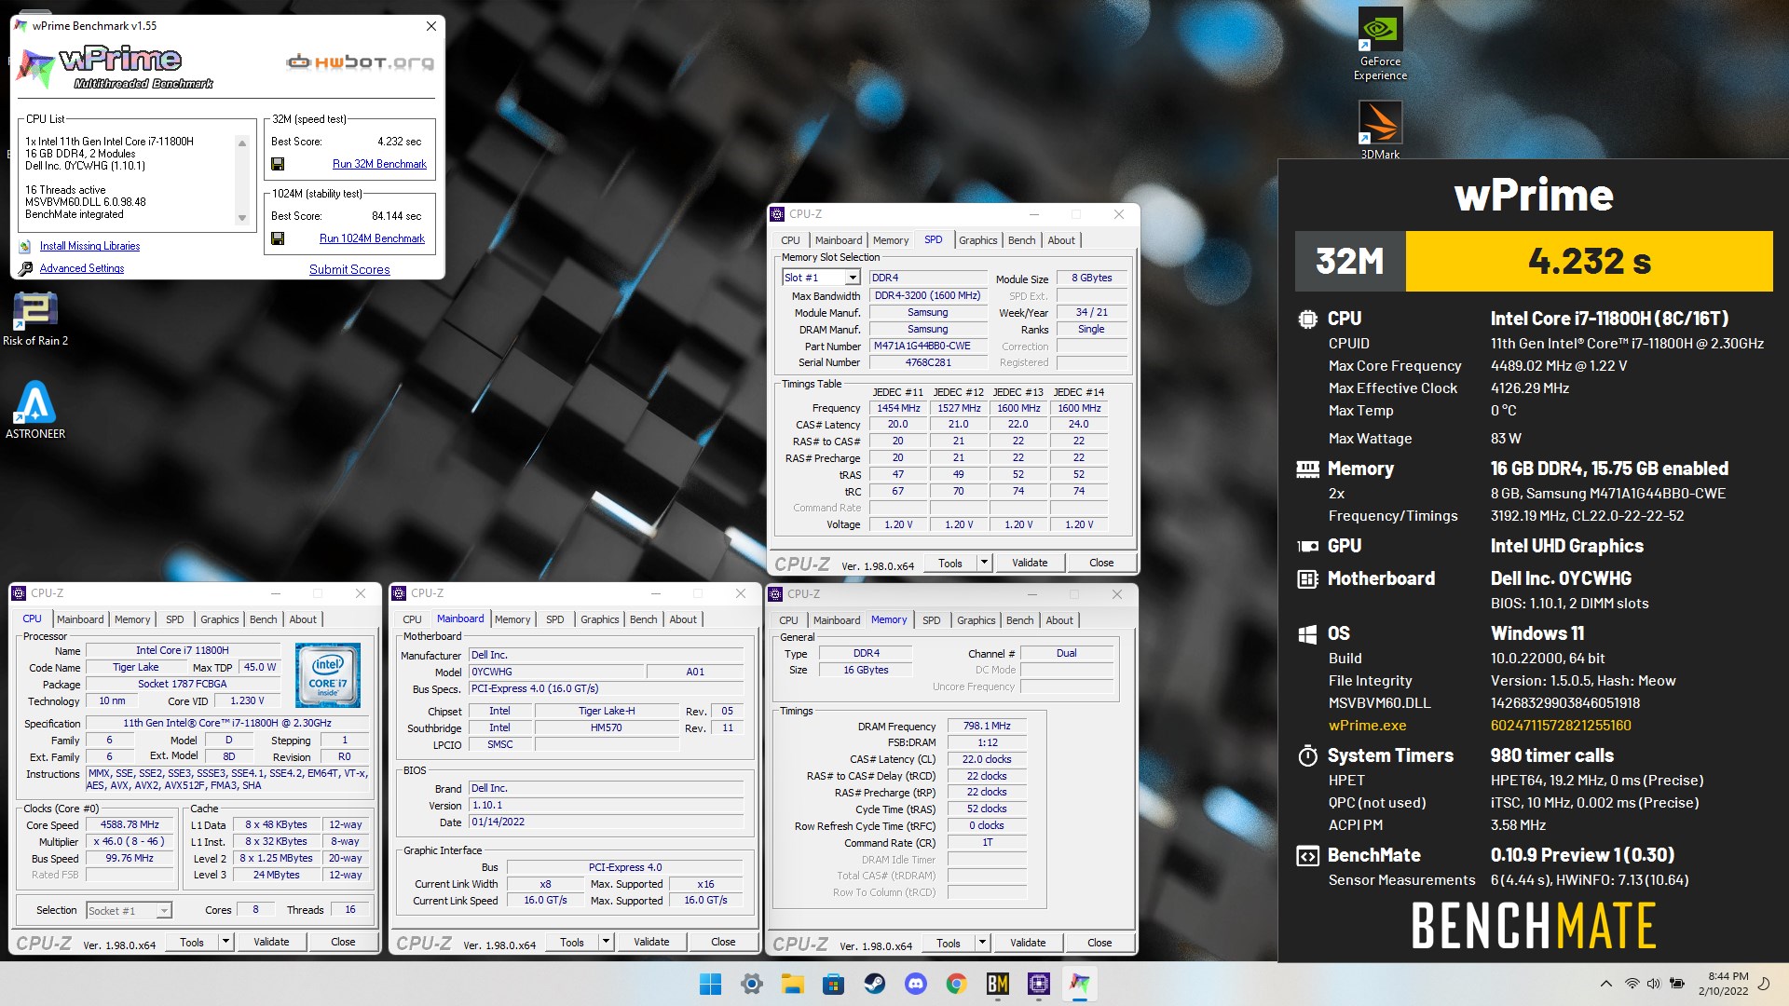
Task: Click up arrow of wPrime CPU list scrollbar
Action: [242, 143]
